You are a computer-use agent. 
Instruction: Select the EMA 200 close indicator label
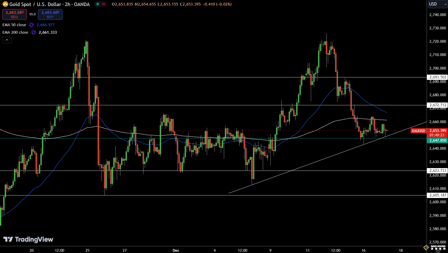(15, 32)
